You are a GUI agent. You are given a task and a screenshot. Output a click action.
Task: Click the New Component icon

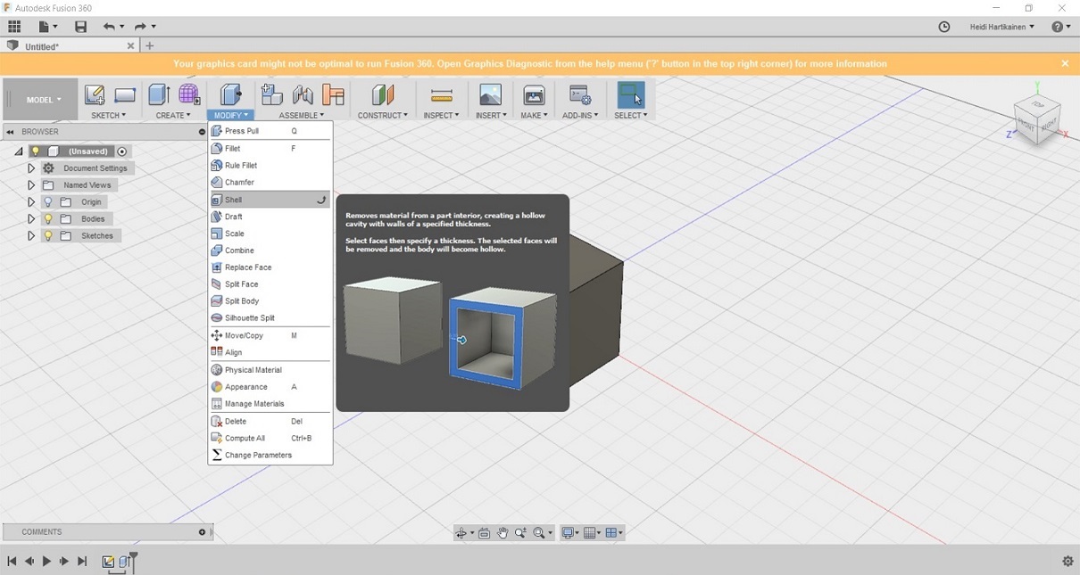tap(272, 94)
